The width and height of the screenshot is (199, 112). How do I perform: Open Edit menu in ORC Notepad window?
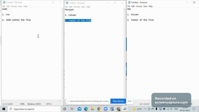point(133,6)
